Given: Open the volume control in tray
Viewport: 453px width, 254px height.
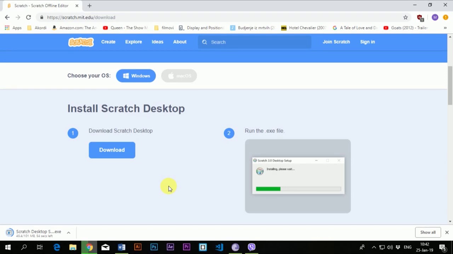Looking at the screenshot, I should pyautogui.click(x=390, y=247).
